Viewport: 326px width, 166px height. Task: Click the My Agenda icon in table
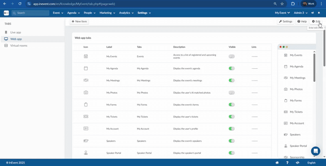86,68
